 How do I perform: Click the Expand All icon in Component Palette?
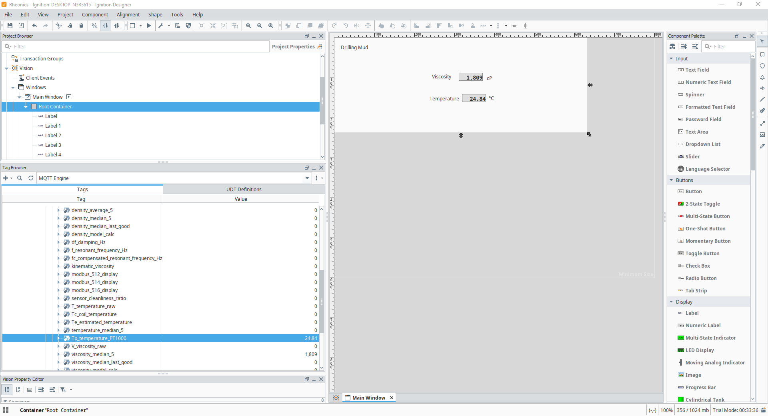click(x=684, y=46)
